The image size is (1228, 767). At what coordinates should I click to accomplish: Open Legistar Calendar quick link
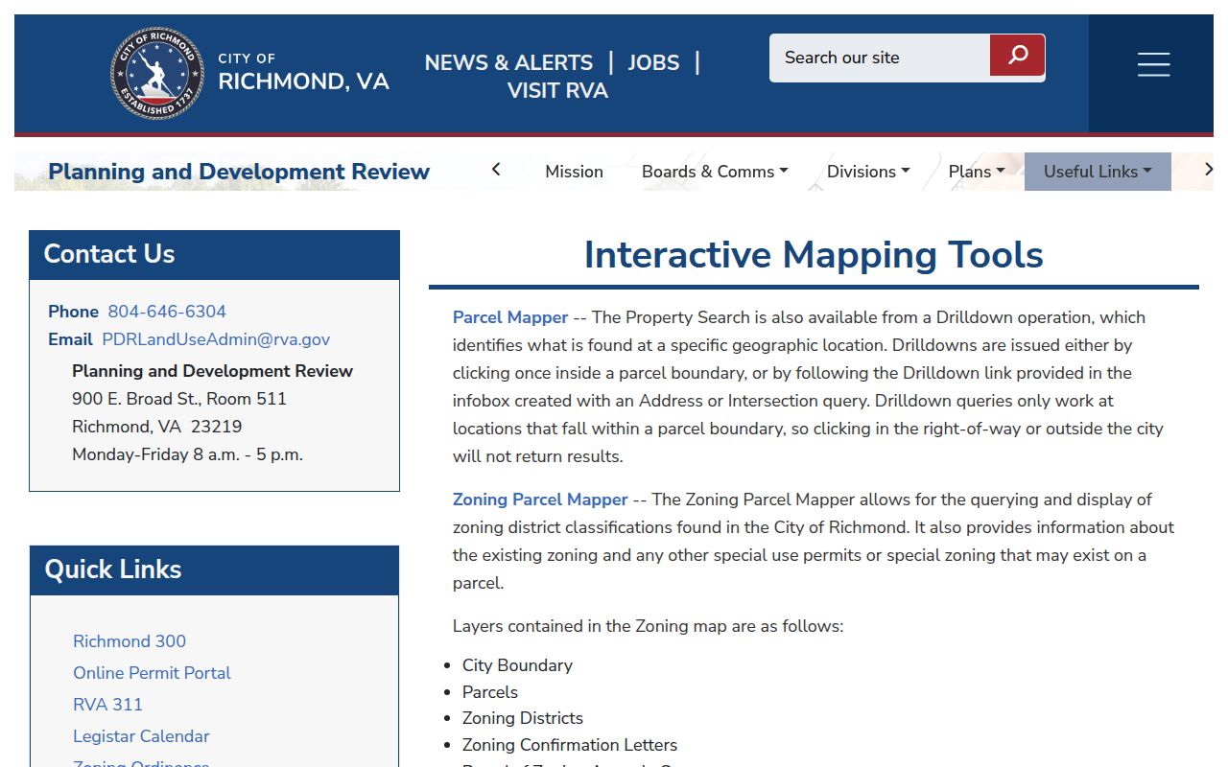[x=141, y=736]
